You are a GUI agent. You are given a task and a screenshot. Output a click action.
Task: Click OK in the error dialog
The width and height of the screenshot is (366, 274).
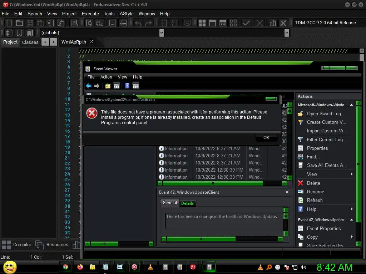(x=267, y=138)
